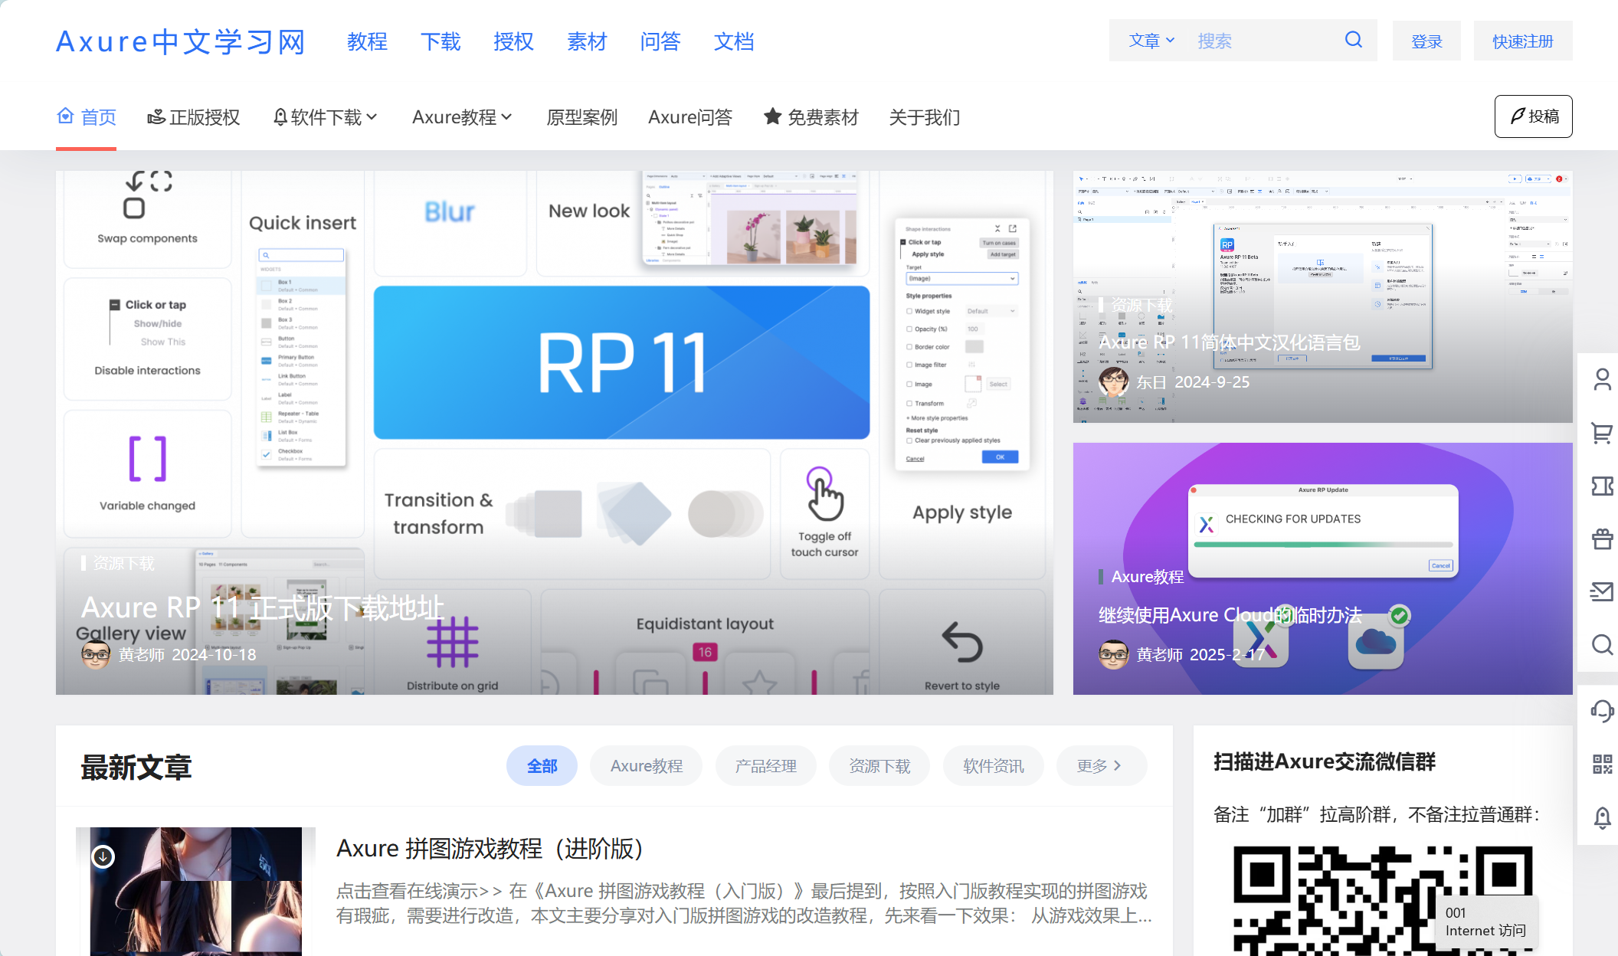Screen dimensions: 1618x956
Task: Select the 全部 article filter
Action: pos(542,765)
